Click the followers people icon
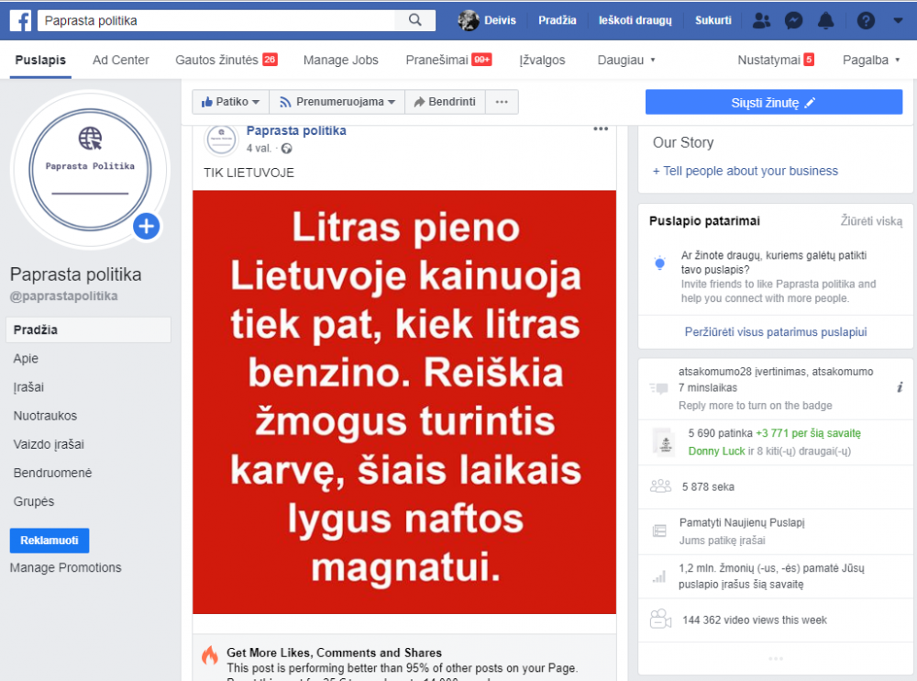This screenshot has height=681, width=917. pos(660,486)
